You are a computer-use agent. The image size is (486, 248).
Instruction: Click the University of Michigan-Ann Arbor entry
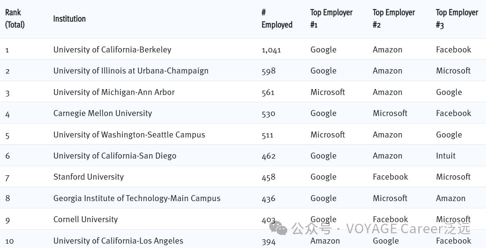pyautogui.click(x=114, y=92)
